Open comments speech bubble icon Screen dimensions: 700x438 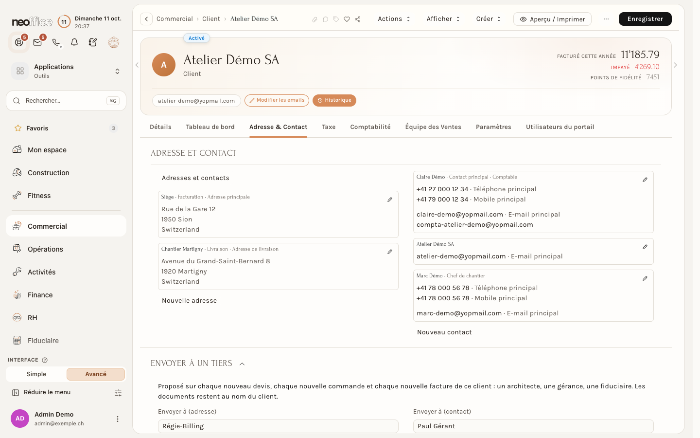click(x=325, y=19)
